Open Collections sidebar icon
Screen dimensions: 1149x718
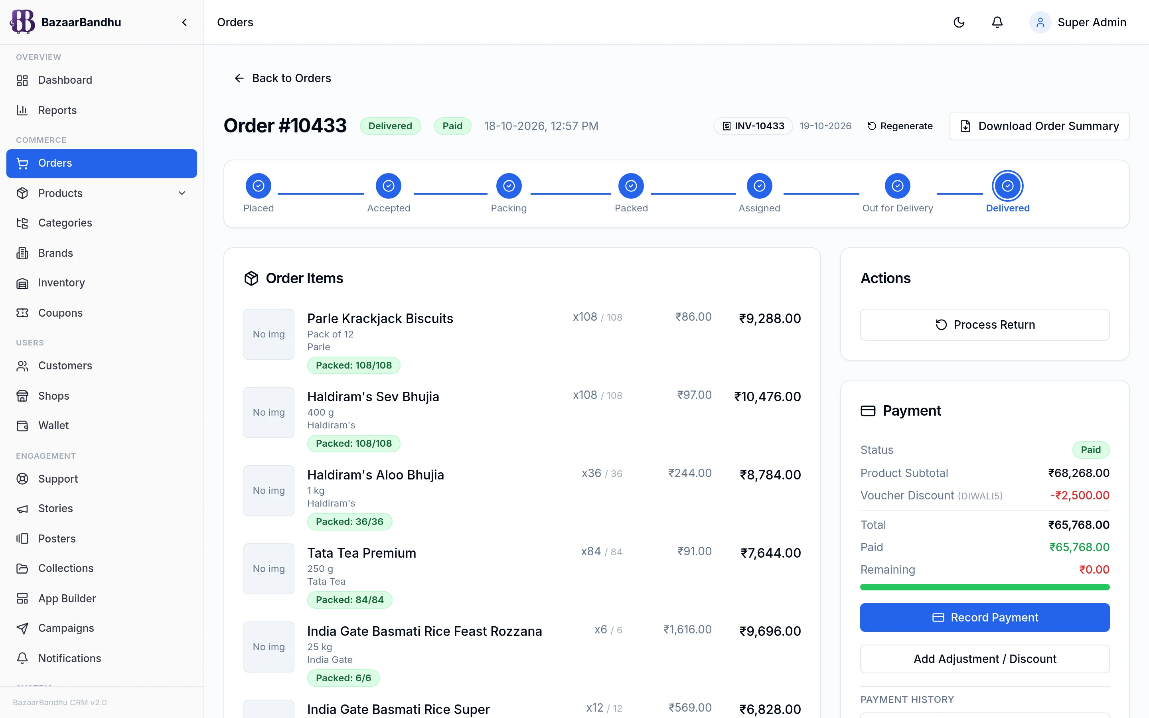click(22, 568)
